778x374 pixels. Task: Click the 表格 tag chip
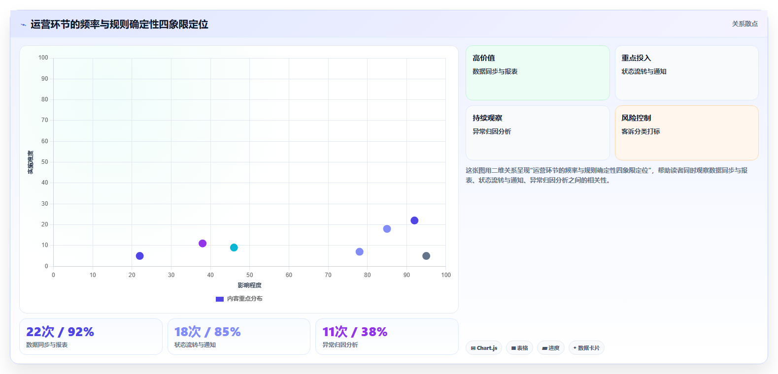pyautogui.click(x=519, y=348)
